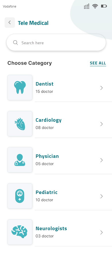Select the baby Pediatric icon
Viewport: 112px width, 253px height.
click(x=20, y=196)
